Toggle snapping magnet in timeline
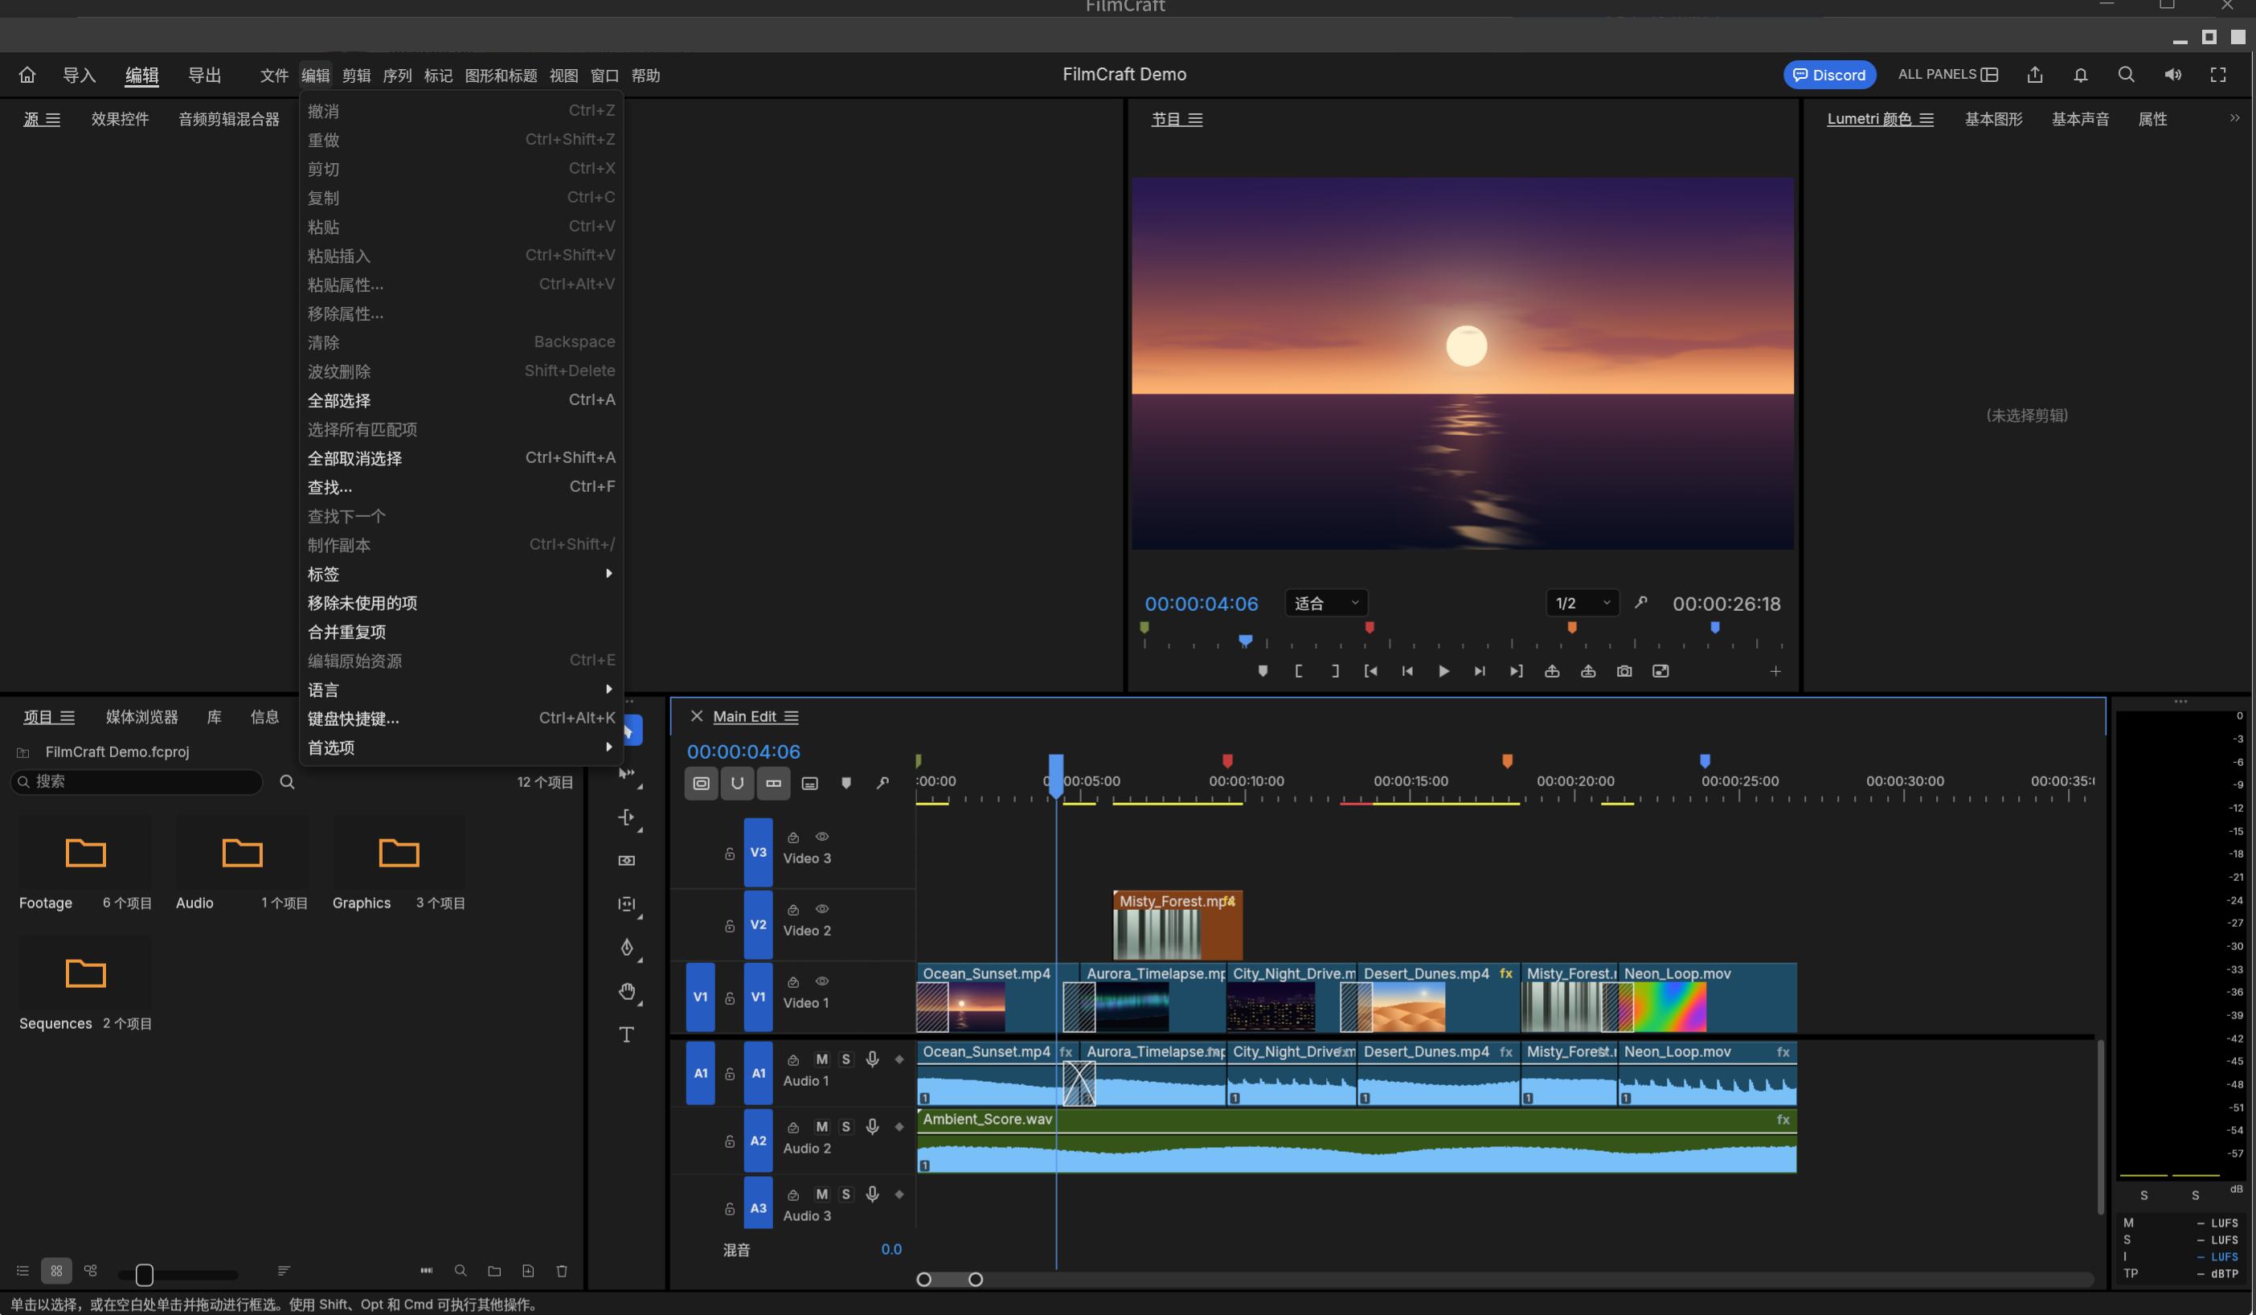The image size is (2256, 1315). click(x=737, y=783)
